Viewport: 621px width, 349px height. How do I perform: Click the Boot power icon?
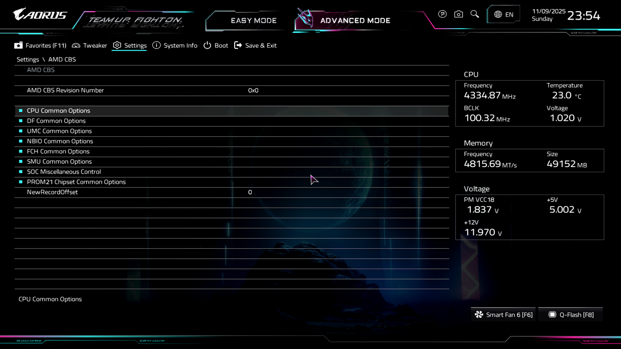pyautogui.click(x=207, y=46)
